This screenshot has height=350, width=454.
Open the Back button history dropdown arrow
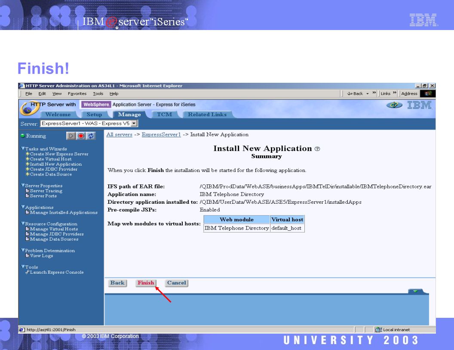pos(368,94)
